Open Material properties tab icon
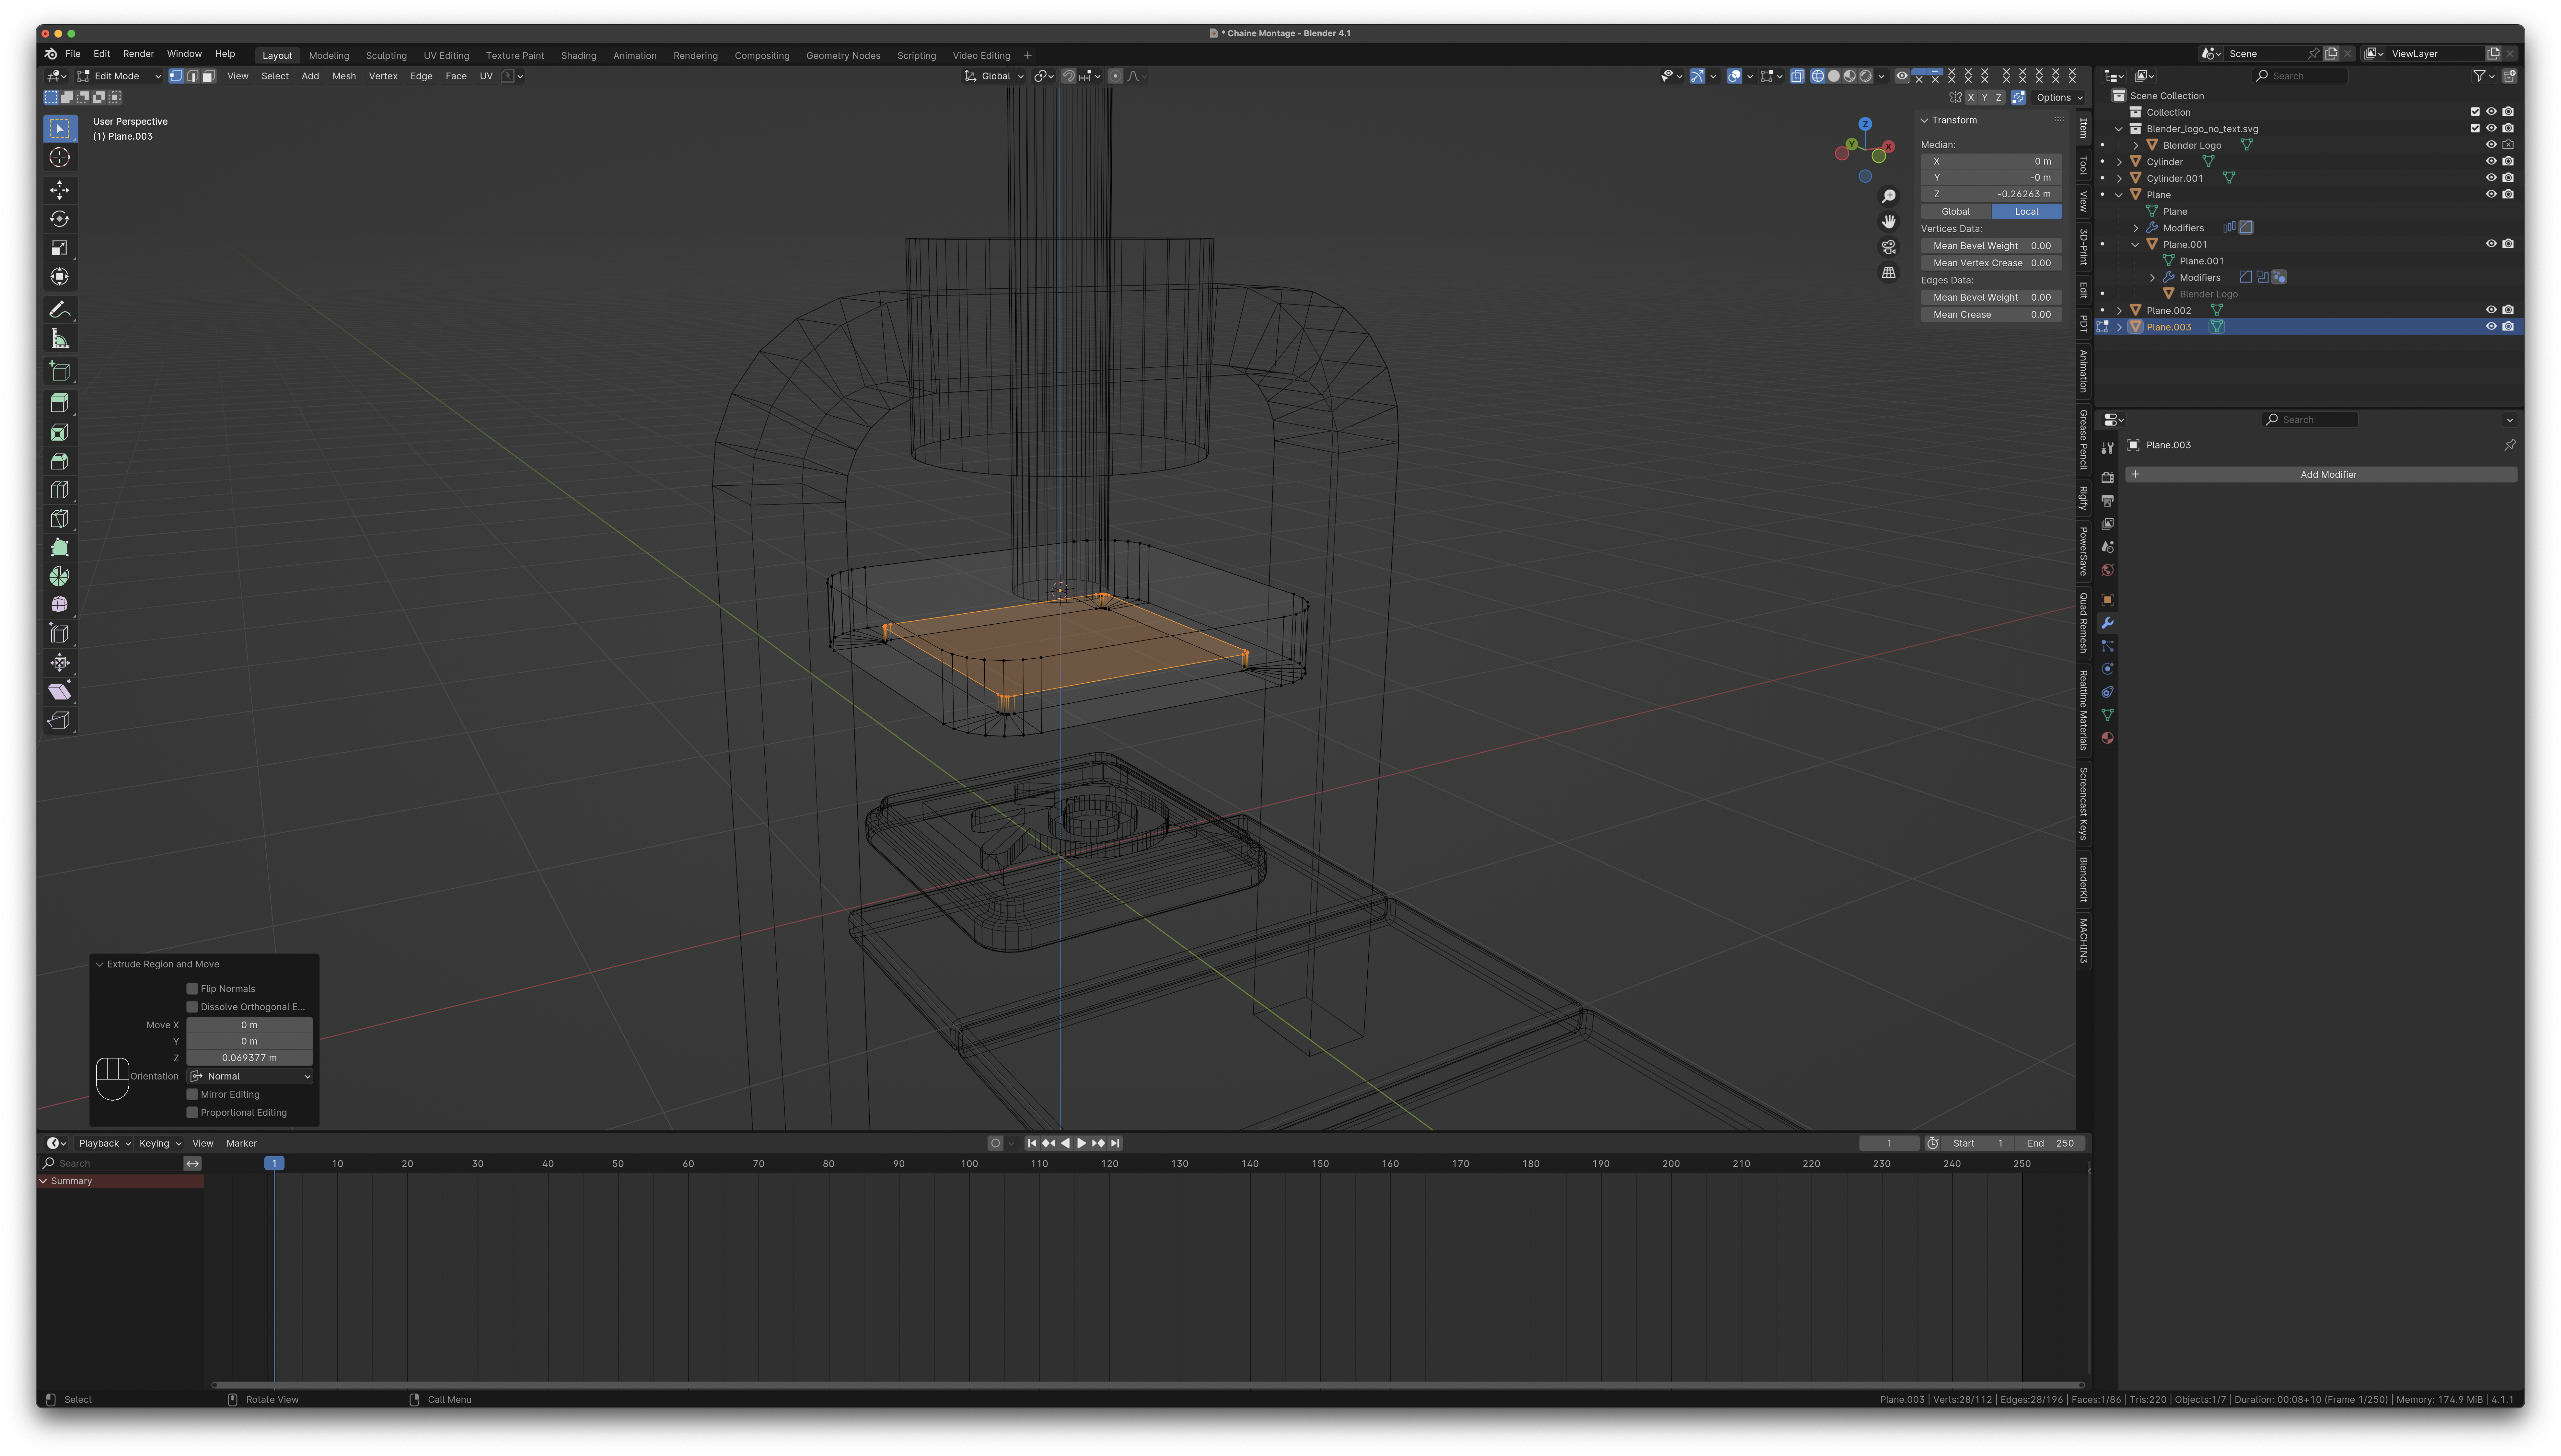The width and height of the screenshot is (2561, 1456). (x=2107, y=738)
